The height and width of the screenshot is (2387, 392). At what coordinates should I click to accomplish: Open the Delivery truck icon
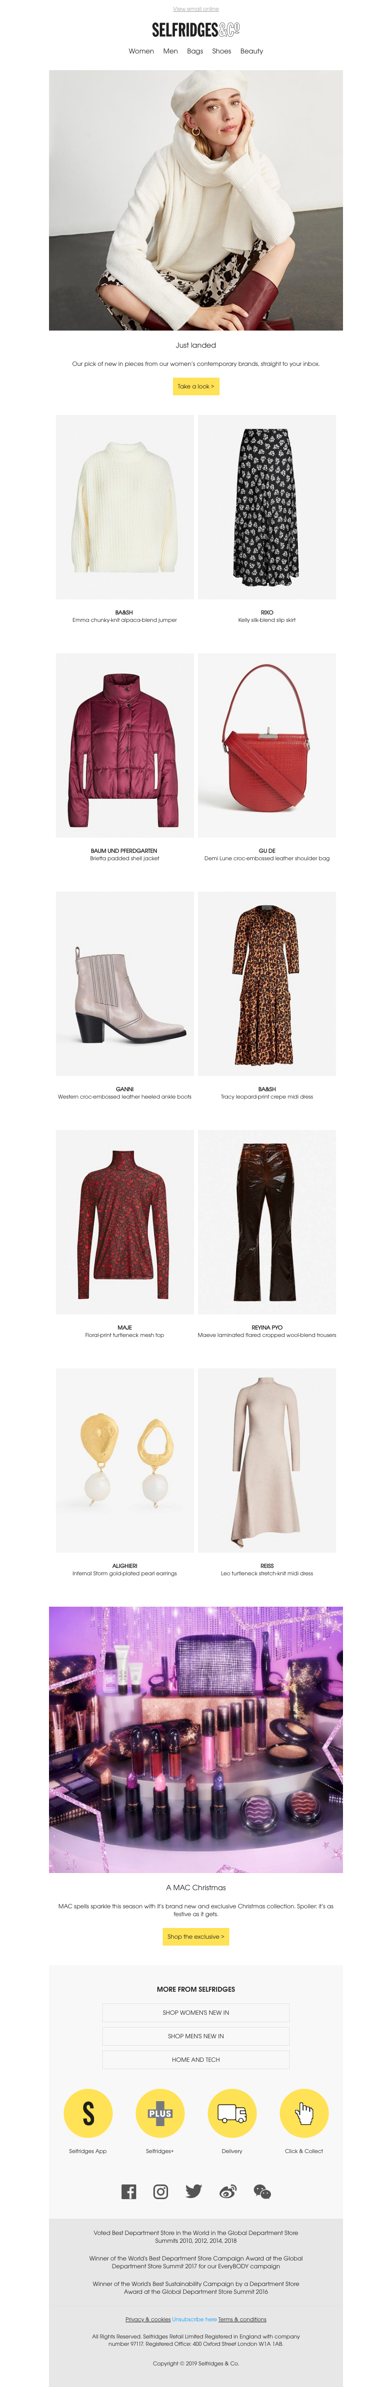(x=232, y=2113)
